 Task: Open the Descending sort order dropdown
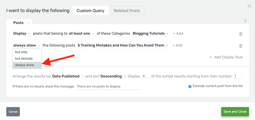pos(113,76)
